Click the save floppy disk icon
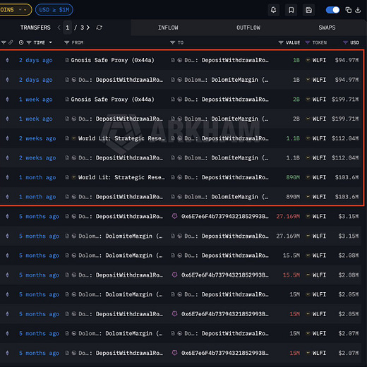 (x=308, y=10)
